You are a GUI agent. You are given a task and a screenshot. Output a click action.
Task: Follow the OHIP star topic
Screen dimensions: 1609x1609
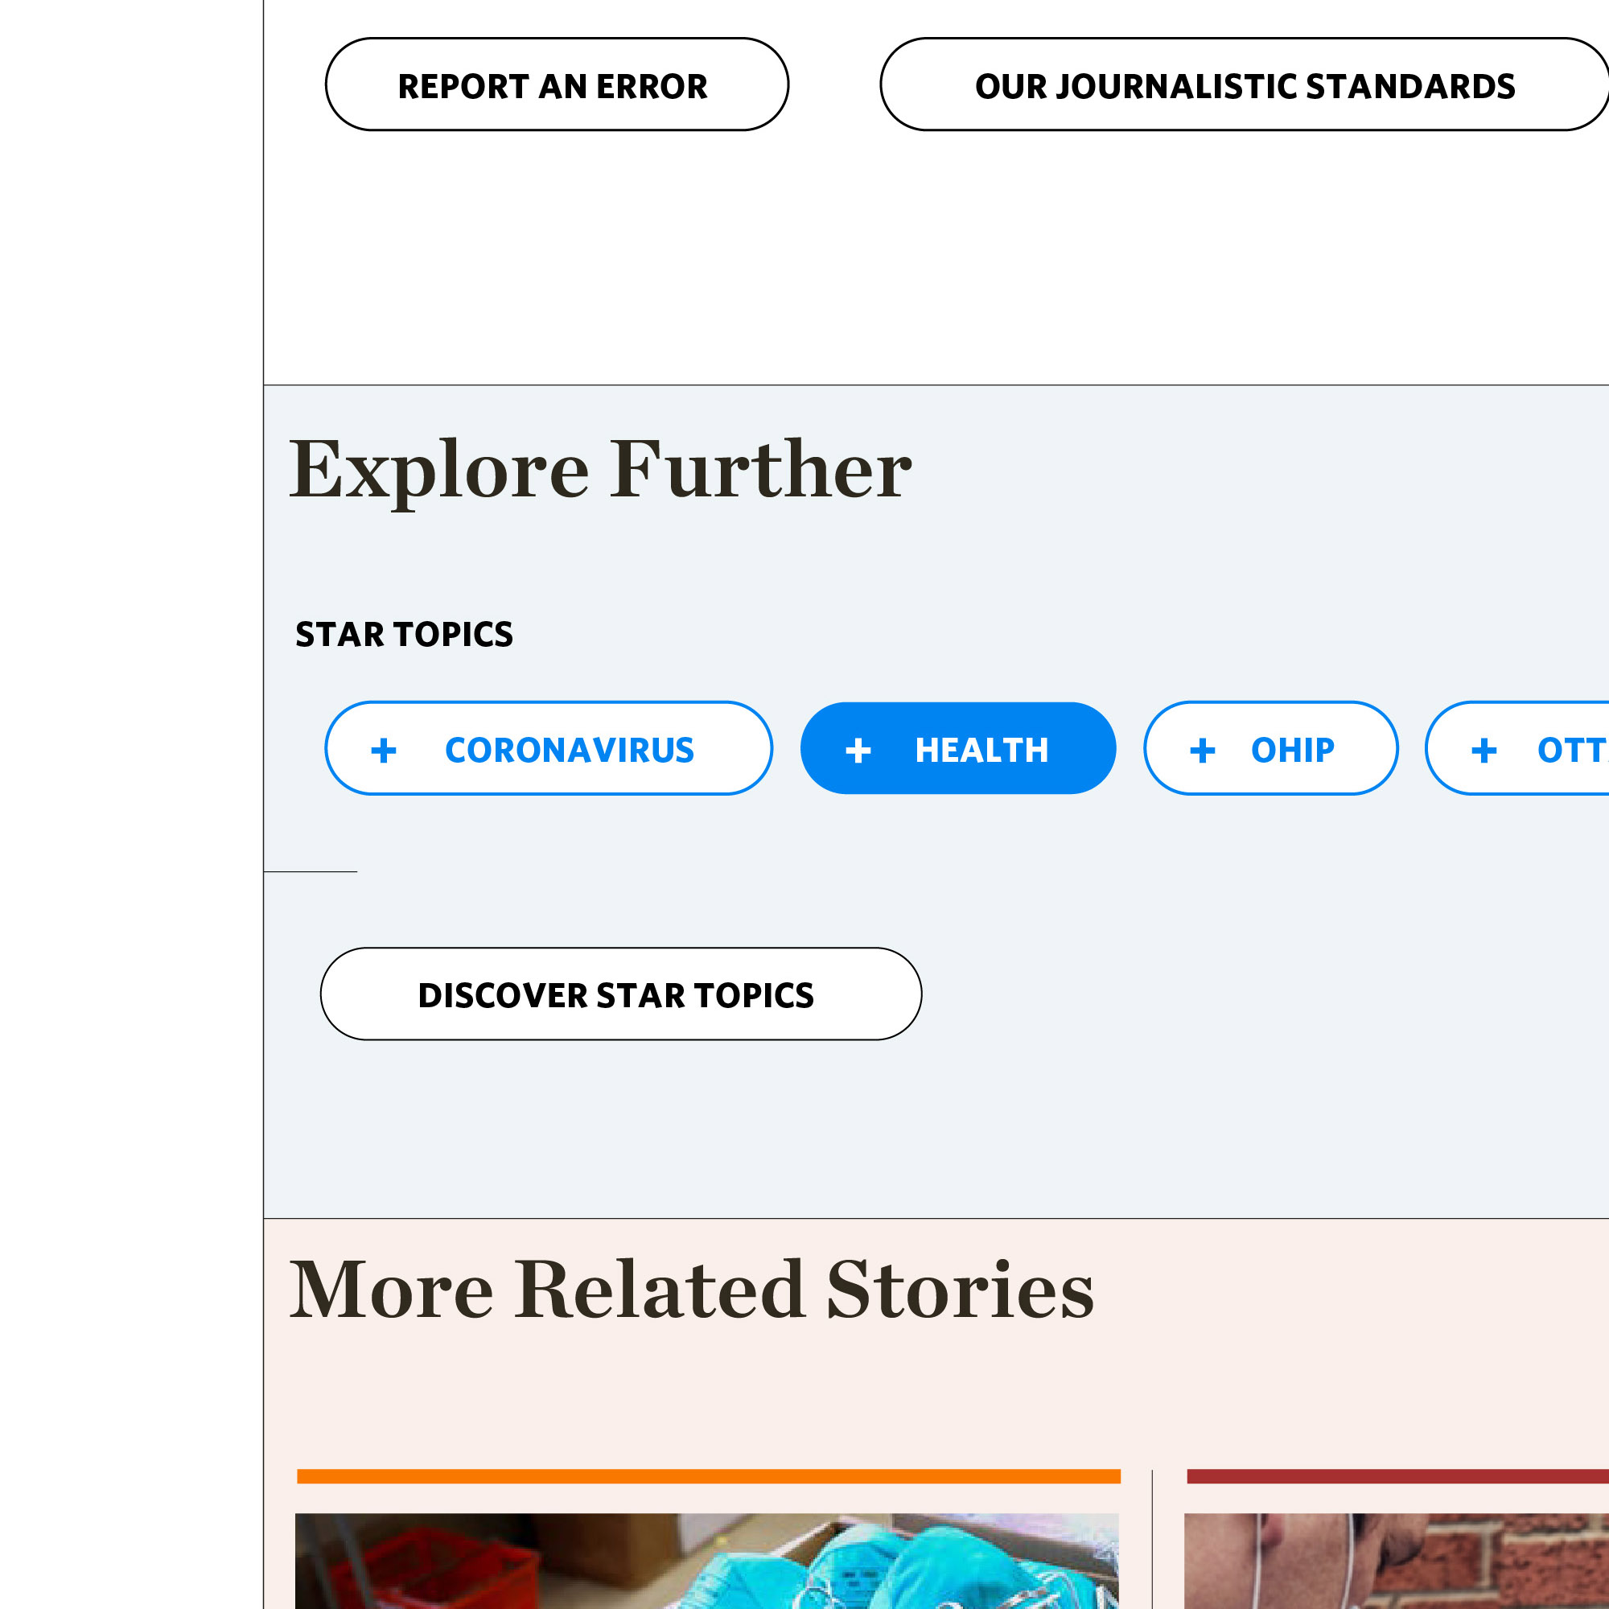coord(1271,748)
